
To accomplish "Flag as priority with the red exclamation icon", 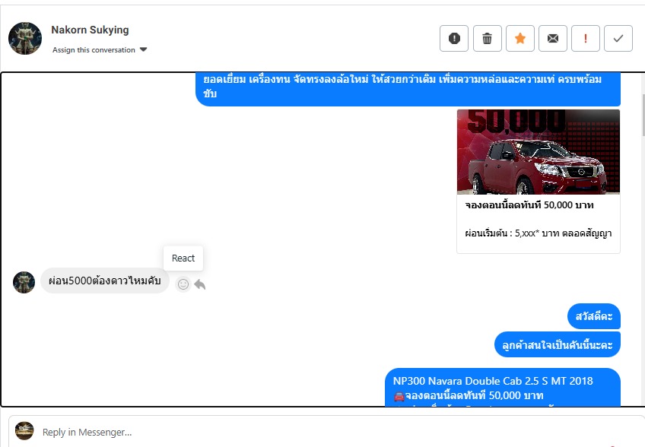I will 586,38.
